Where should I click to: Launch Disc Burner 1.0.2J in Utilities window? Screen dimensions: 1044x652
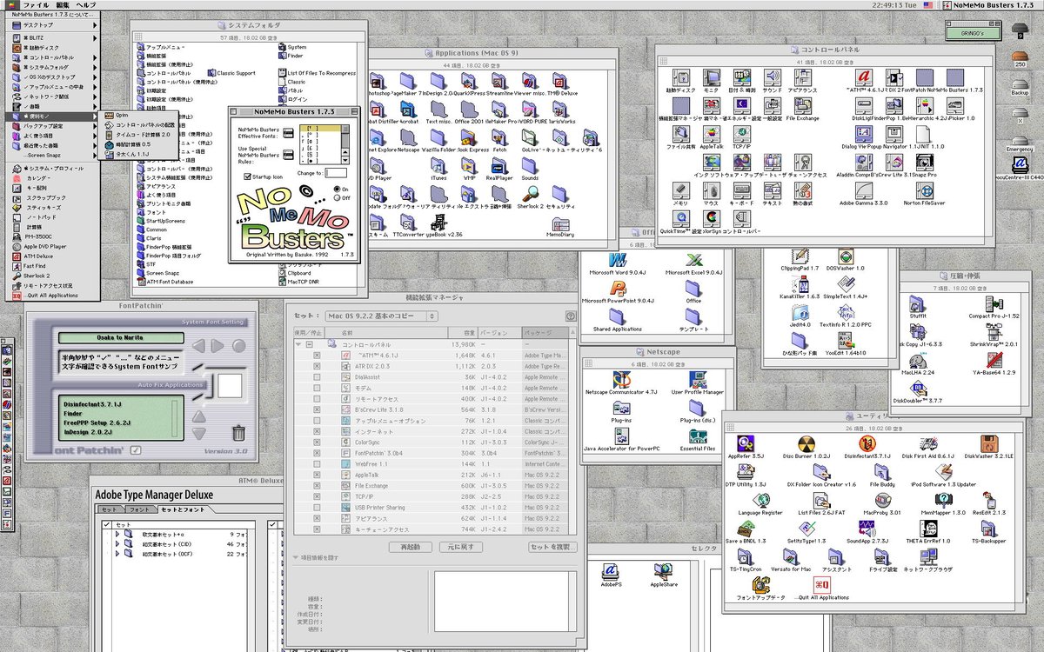pos(806,443)
